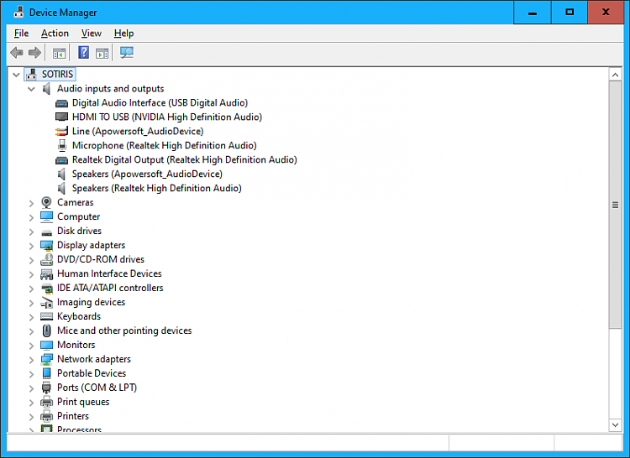Select the Print queues label
This screenshot has width=630, height=458.
click(83, 402)
